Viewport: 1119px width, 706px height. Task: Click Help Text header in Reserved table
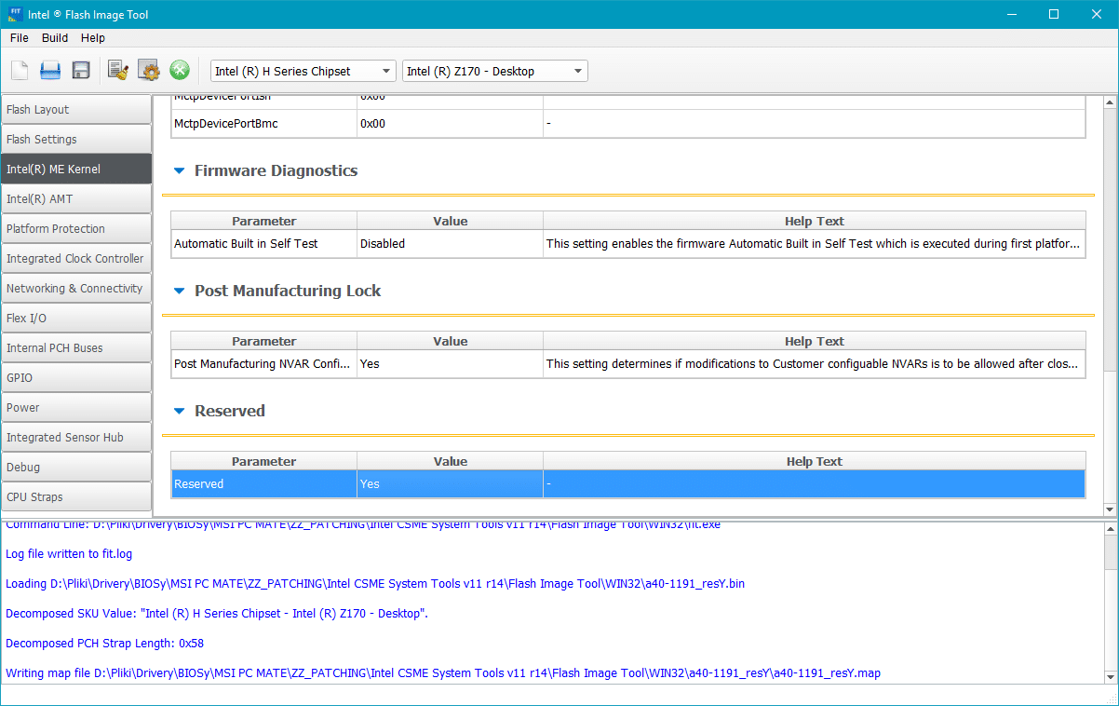coord(815,462)
